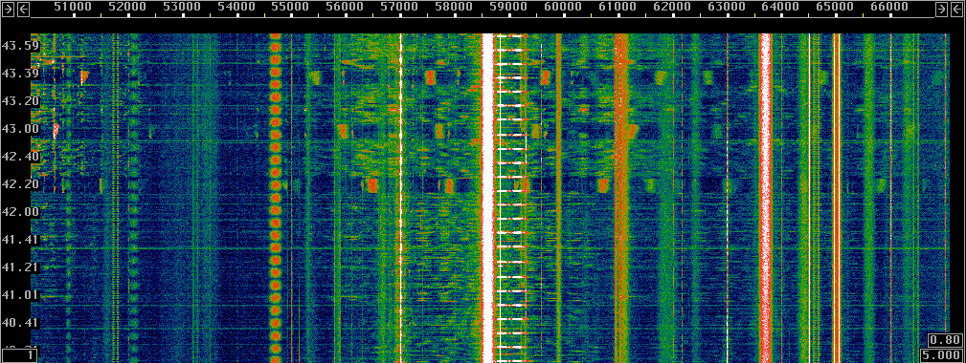The image size is (966, 363).
Task: Click the 52000 frequency scale label
Action: point(127,7)
